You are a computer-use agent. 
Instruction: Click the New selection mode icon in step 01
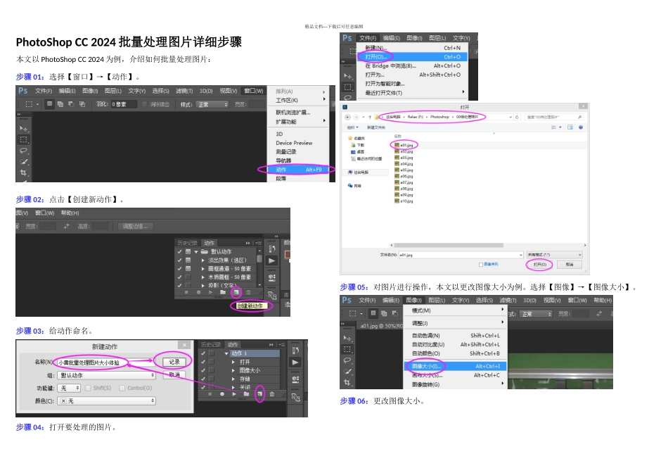(x=50, y=104)
